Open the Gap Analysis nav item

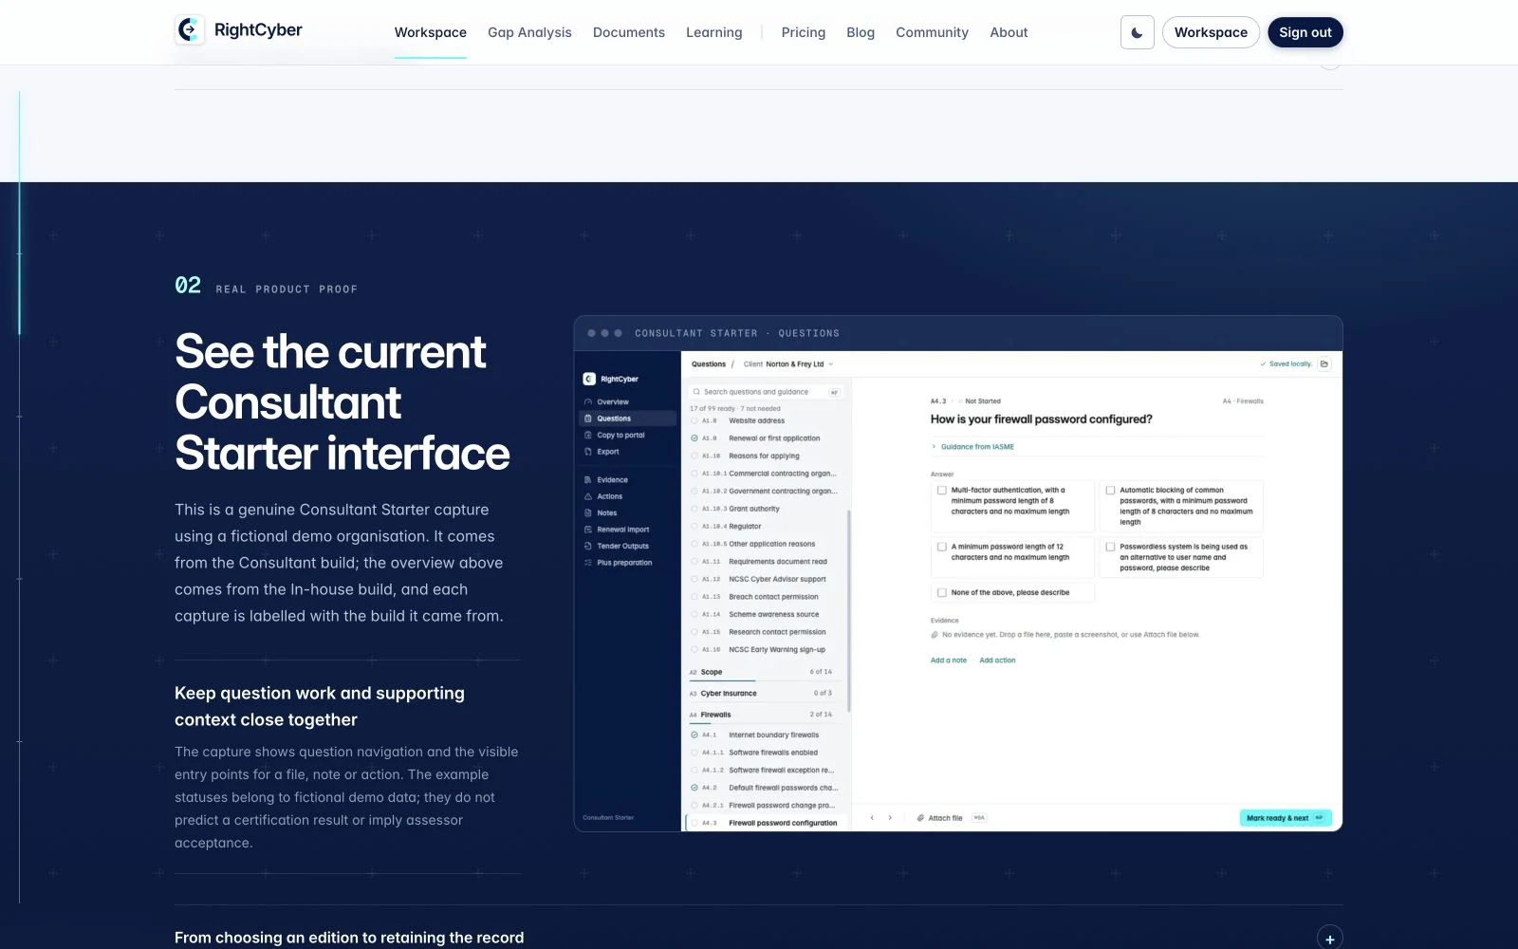(x=529, y=32)
